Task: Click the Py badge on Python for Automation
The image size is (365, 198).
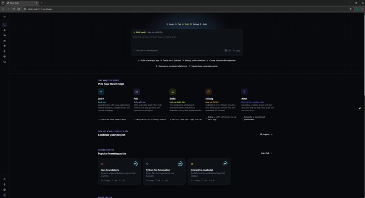Action: pyautogui.click(x=147, y=164)
